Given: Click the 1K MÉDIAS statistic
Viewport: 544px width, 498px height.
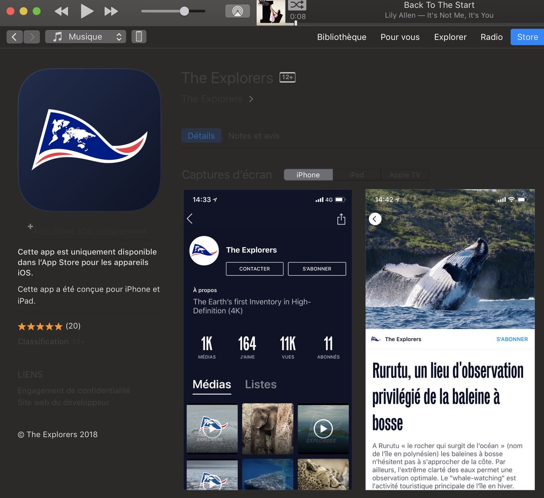Looking at the screenshot, I should click(207, 348).
